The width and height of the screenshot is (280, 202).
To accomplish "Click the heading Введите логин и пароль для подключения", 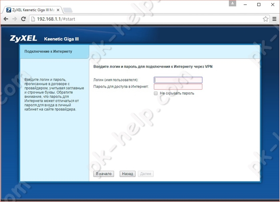I will (x=153, y=67).
